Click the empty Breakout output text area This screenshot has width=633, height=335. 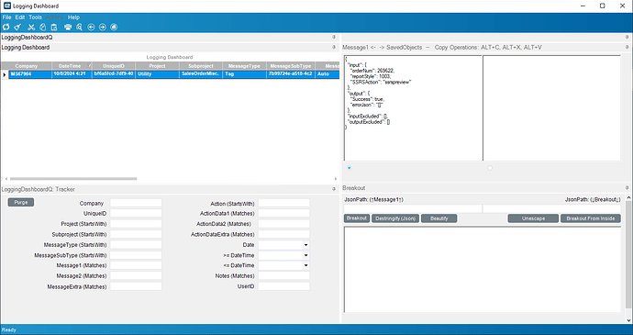point(483,270)
